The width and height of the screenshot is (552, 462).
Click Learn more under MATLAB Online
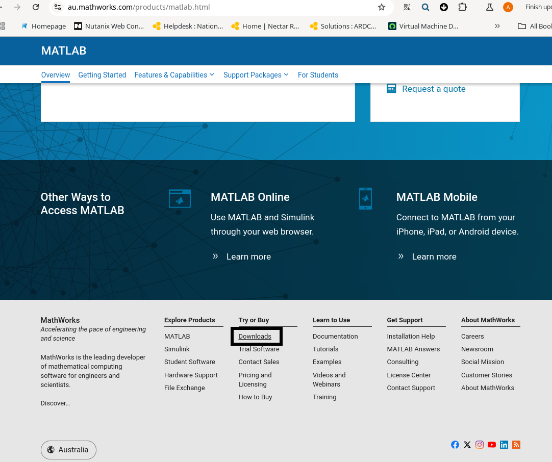(x=248, y=256)
